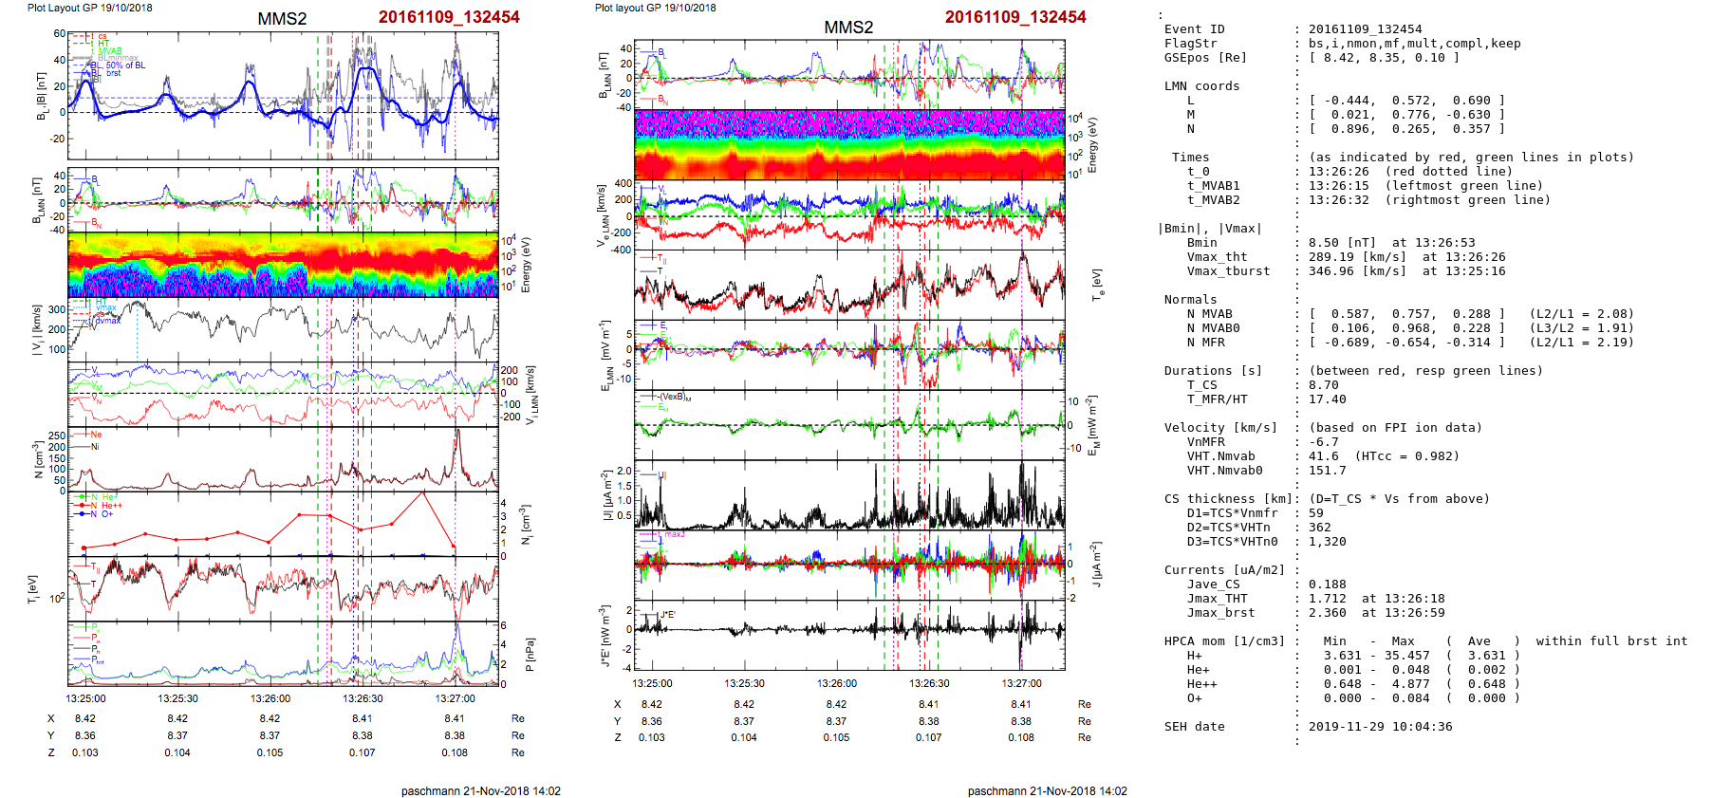The width and height of the screenshot is (1712, 798).
Task: Click the He++ density peak on the red line
Action: tap(423, 492)
